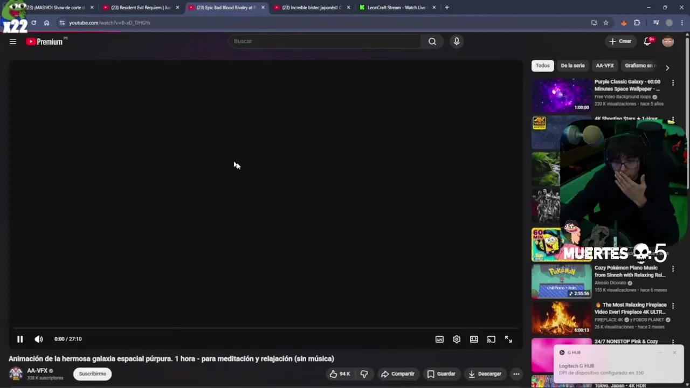
Task: Close the Logitech G HUB notification
Action: pos(674,352)
